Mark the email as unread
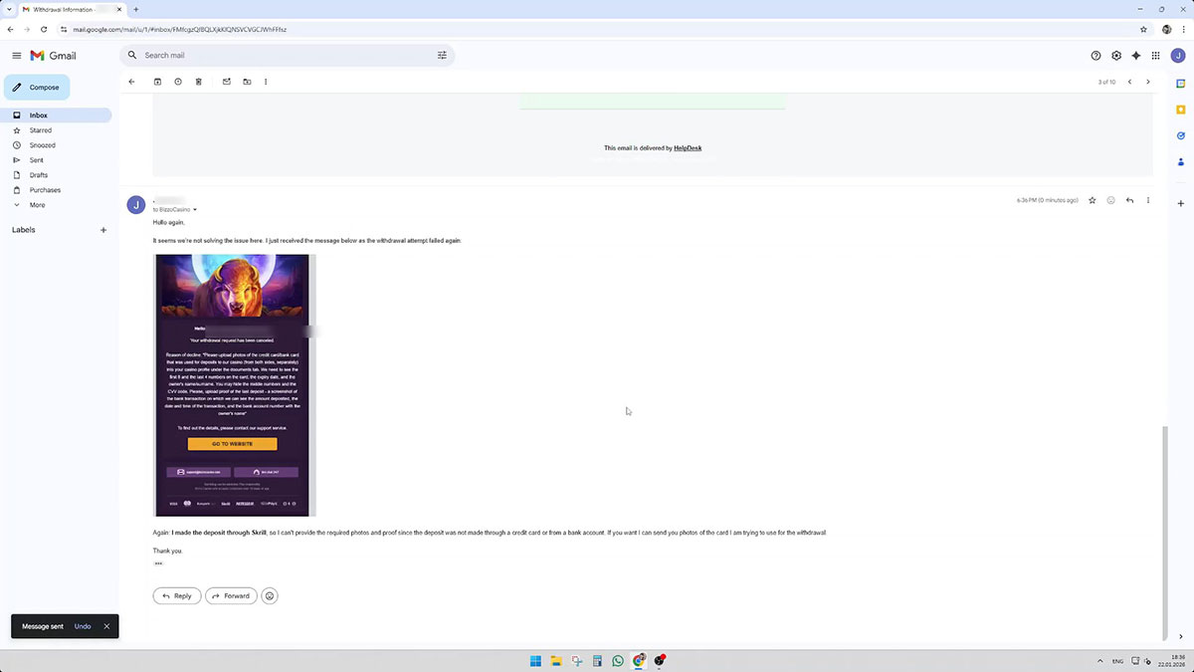Image resolution: width=1194 pixels, height=672 pixels. pos(226,82)
